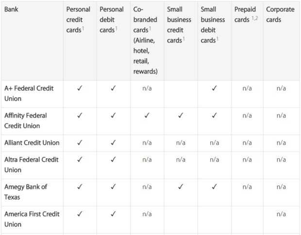Click A+ Federal personal credit cards checkmark

[80, 88]
